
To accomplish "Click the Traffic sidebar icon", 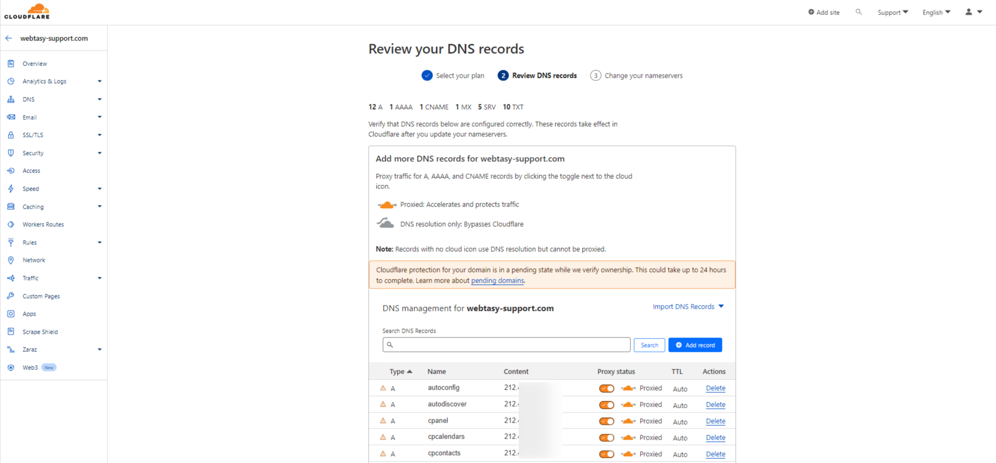I will (x=11, y=278).
